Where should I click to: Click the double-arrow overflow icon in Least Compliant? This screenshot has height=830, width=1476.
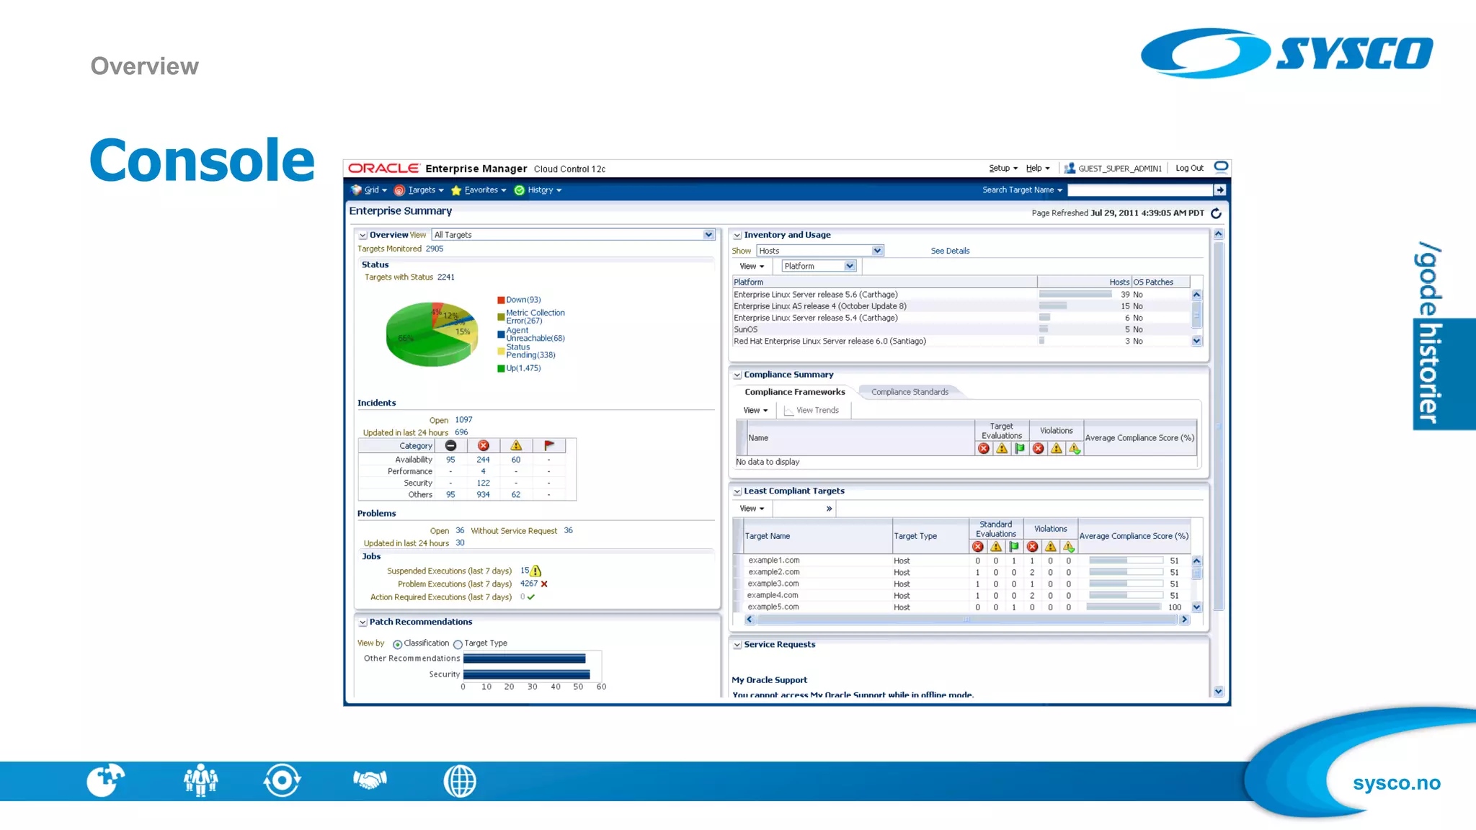(830, 509)
